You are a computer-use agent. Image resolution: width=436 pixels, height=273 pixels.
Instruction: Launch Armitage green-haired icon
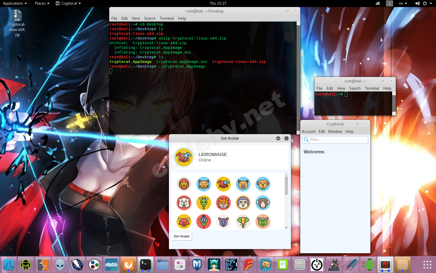[214, 265]
